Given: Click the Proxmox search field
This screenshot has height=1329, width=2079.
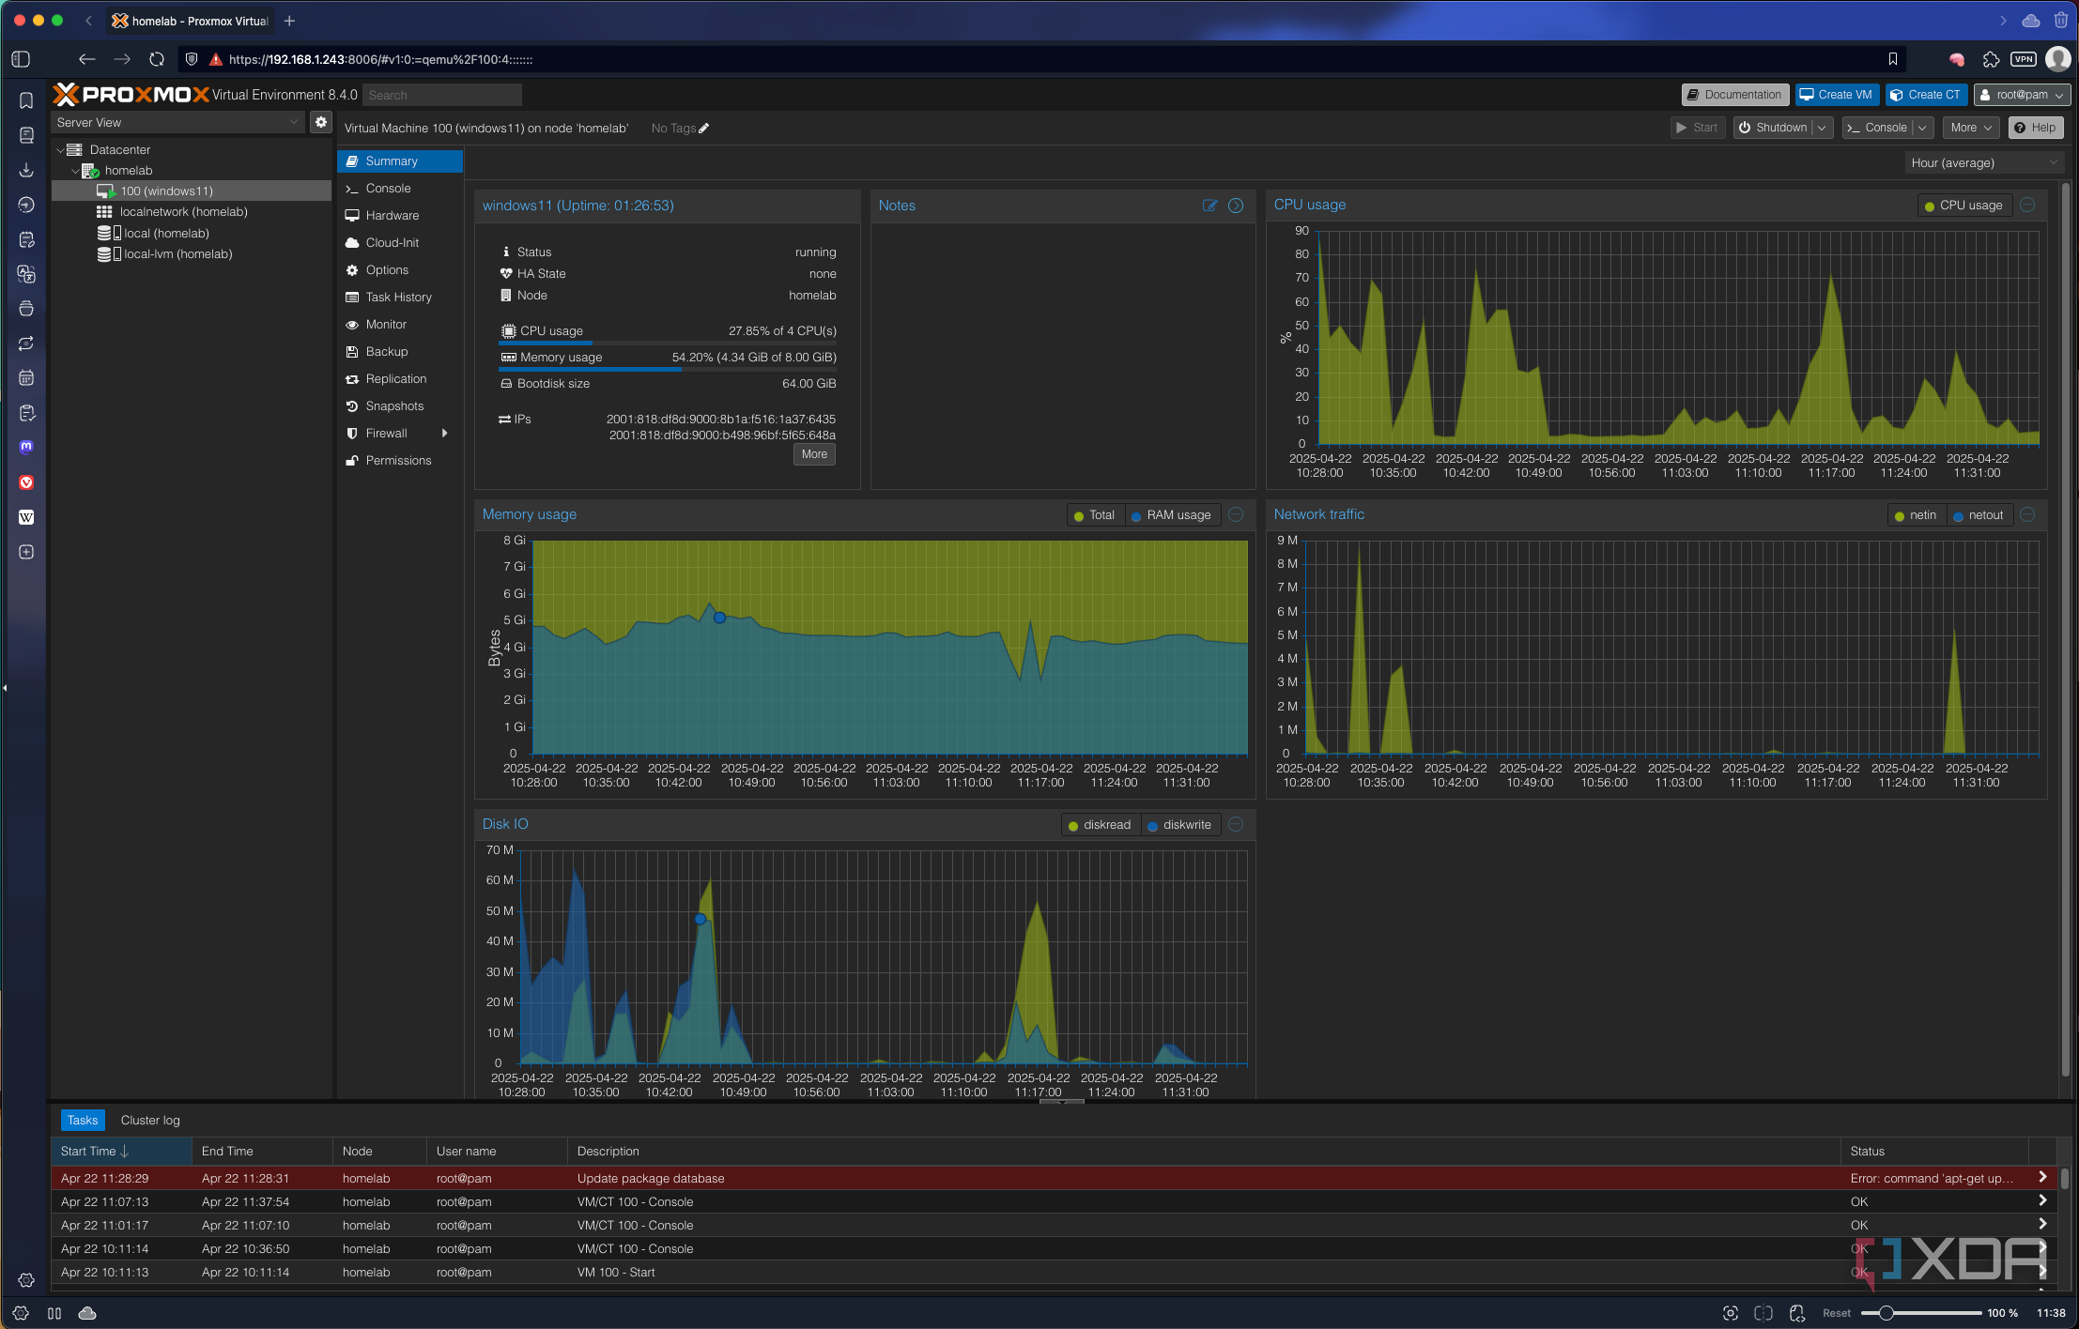Looking at the screenshot, I should (441, 95).
